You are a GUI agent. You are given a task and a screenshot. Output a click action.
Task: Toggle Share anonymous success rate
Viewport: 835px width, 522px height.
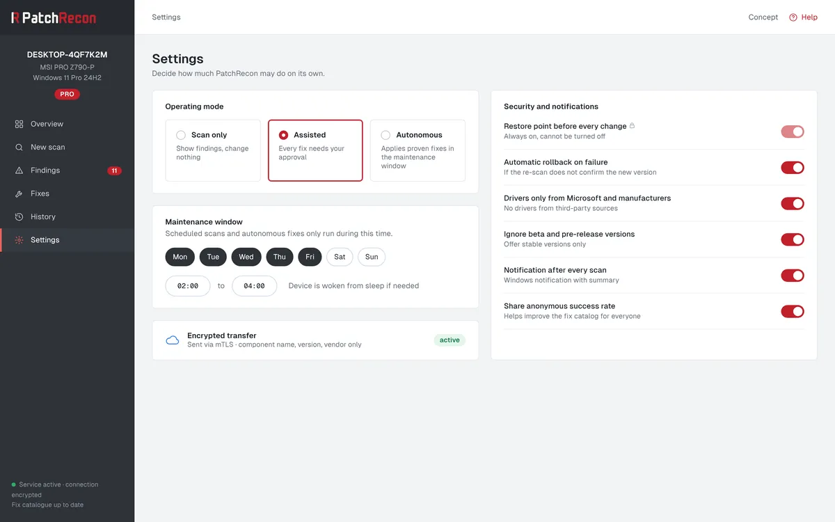click(793, 311)
